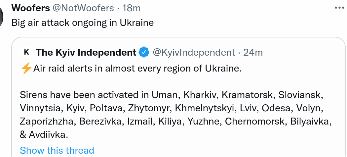This screenshot has width=347, height=157.
Task: Click the @KyivIndependent handle
Action: (x=194, y=53)
